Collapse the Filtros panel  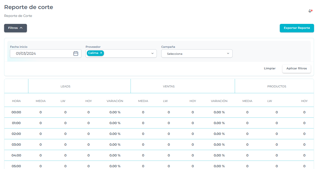[16, 28]
